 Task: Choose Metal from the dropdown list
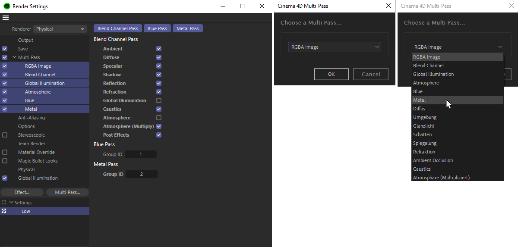(458, 100)
